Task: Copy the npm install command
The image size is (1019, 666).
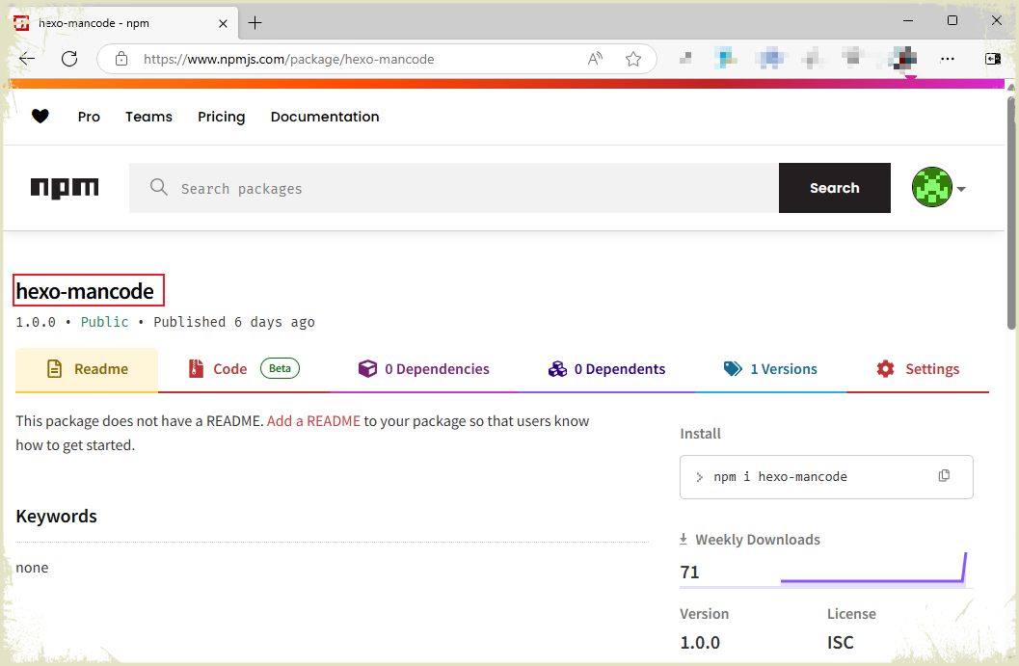Action: point(944,476)
